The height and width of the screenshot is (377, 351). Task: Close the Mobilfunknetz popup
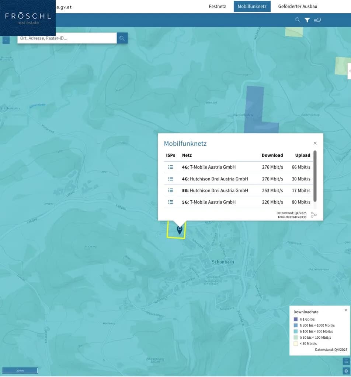[x=315, y=143]
